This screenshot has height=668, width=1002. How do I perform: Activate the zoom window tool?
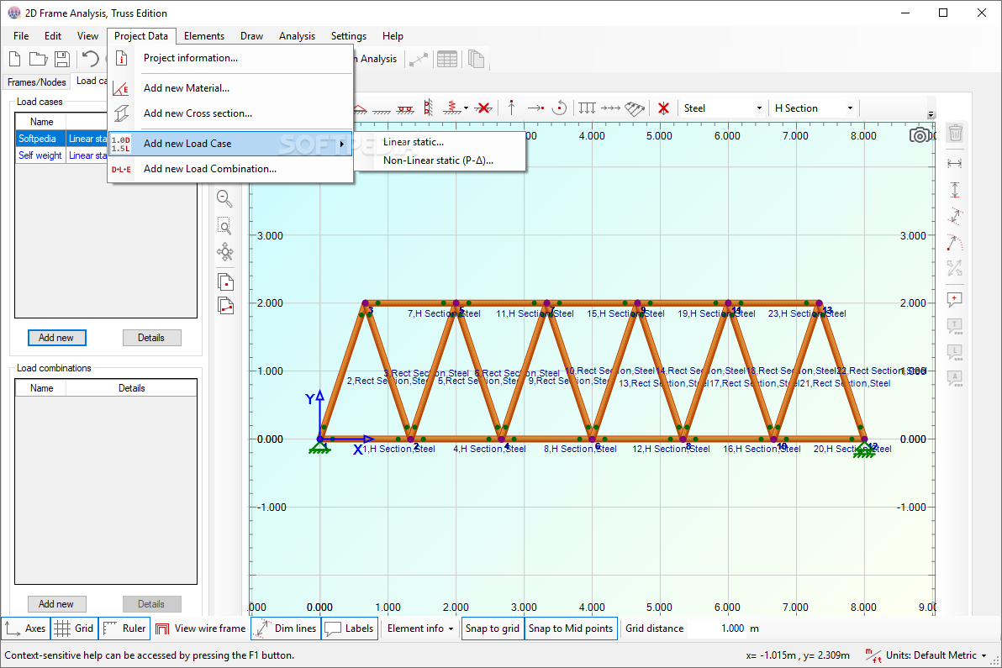(x=225, y=226)
